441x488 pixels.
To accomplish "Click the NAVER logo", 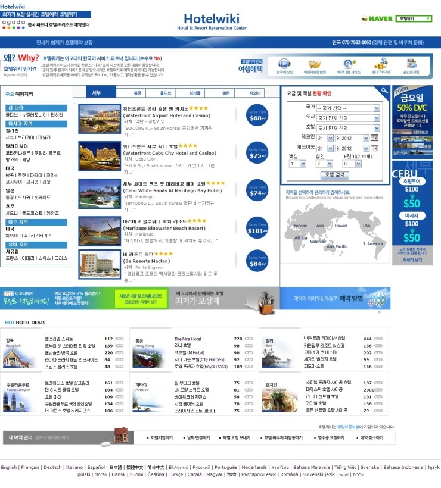I will coord(377,18).
